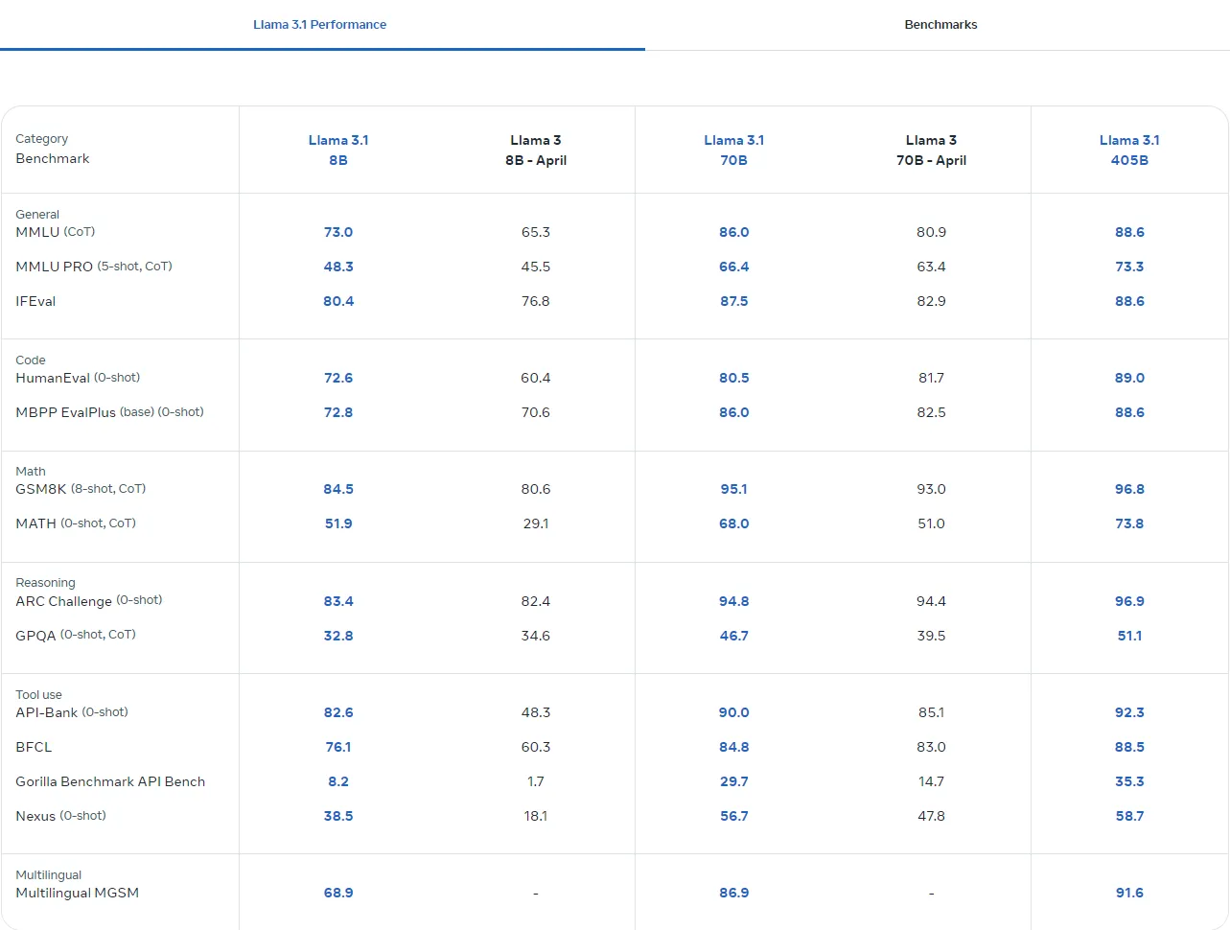The image size is (1230, 930).
Task: Click the 89.0 HumanEval score
Action: pyautogui.click(x=1129, y=378)
